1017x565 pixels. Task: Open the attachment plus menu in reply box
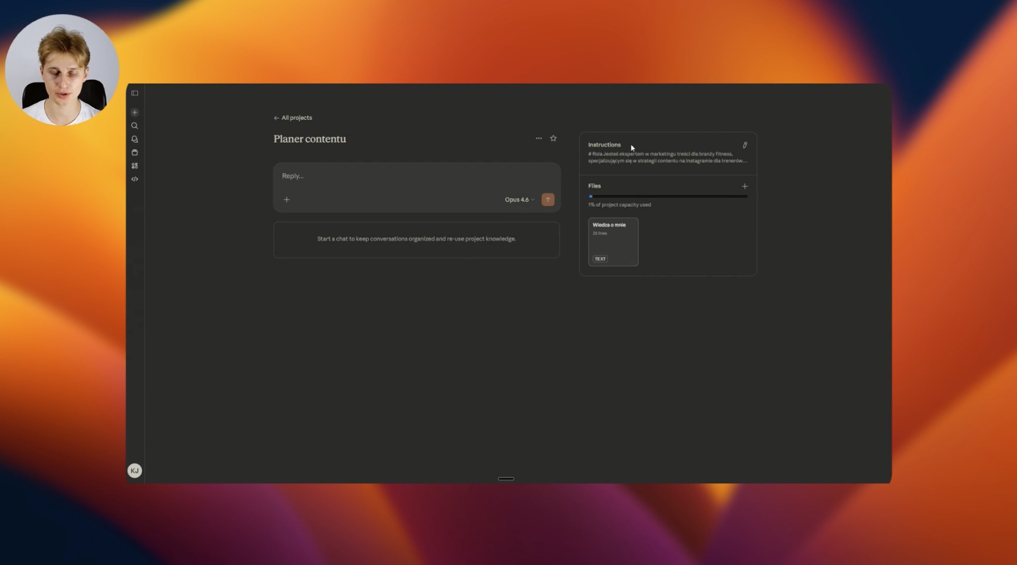[287, 199]
